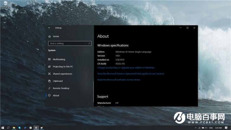Go to Clipboard settings
The image size is (231, 130).
pos(58,81)
